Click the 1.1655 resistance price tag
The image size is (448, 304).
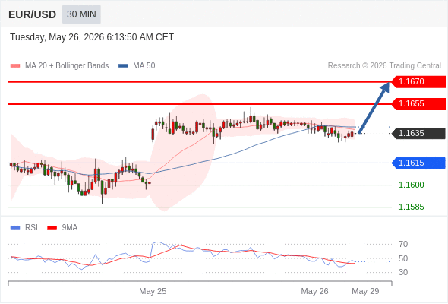click(418, 104)
